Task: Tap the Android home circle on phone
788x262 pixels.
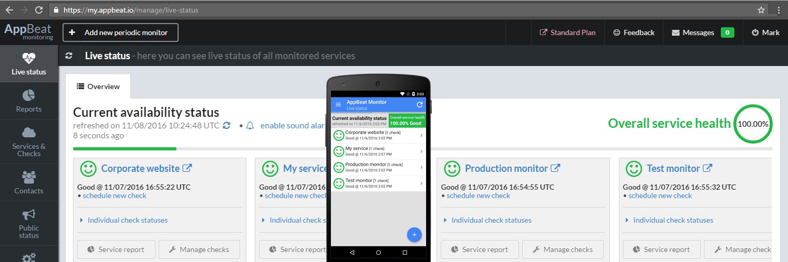Action: (378, 253)
